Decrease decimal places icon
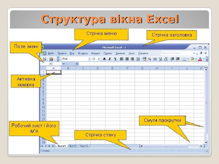Viewport: 219px width, 164px height. point(166,59)
